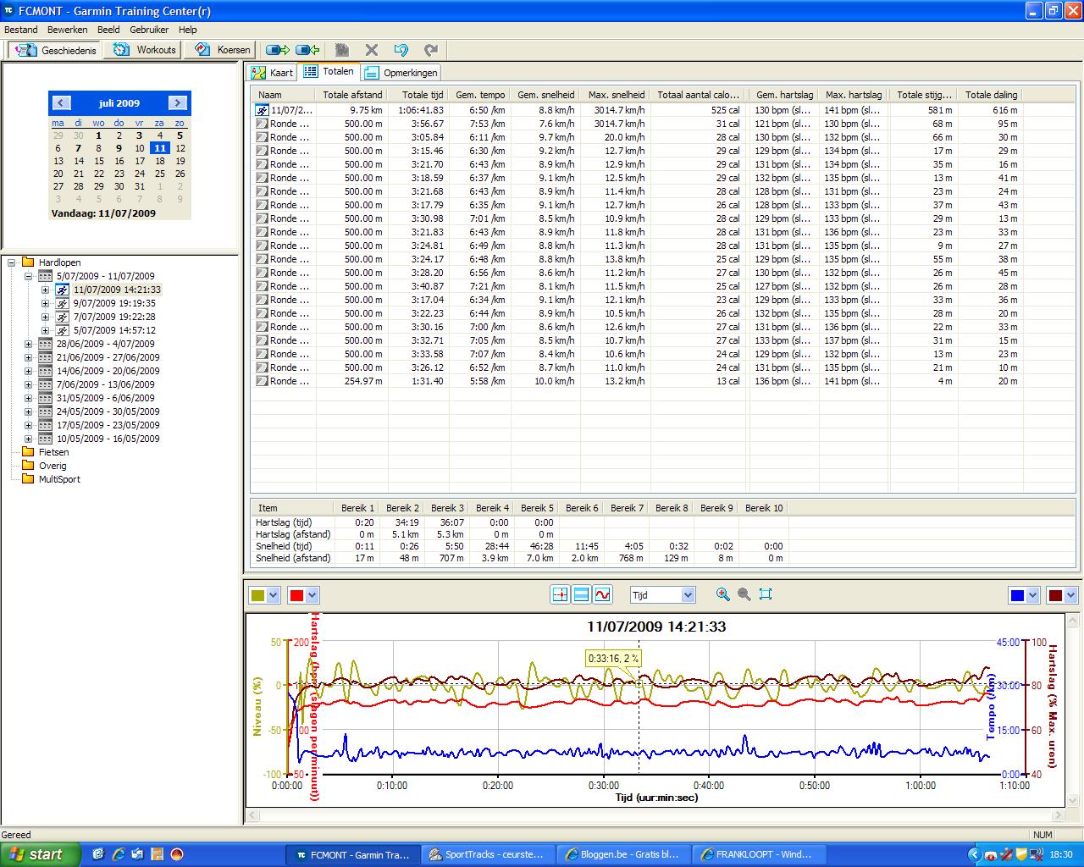The height and width of the screenshot is (867, 1084).
Task: Open the red left-axis series dropdown
Action: [312, 595]
